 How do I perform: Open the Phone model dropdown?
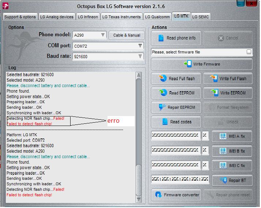click(x=103, y=35)
